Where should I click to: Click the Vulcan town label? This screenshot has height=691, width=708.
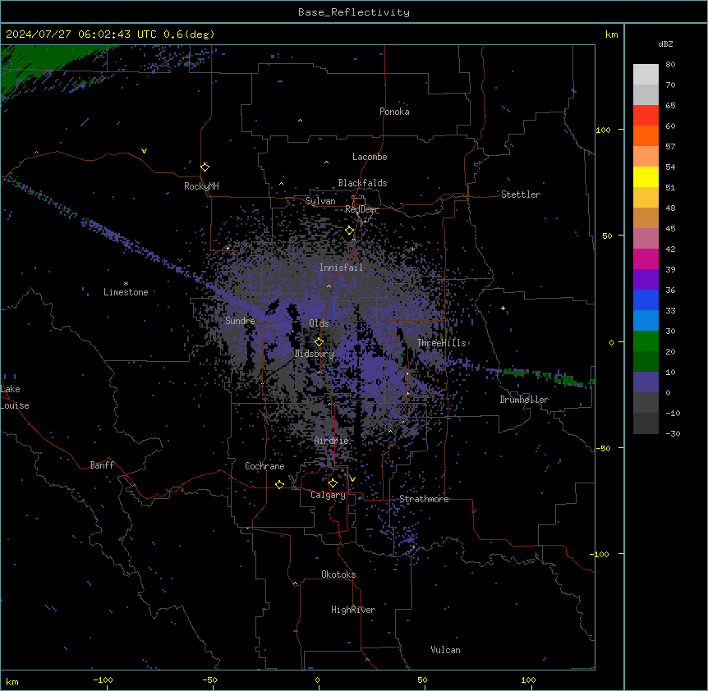click(445, 650)
